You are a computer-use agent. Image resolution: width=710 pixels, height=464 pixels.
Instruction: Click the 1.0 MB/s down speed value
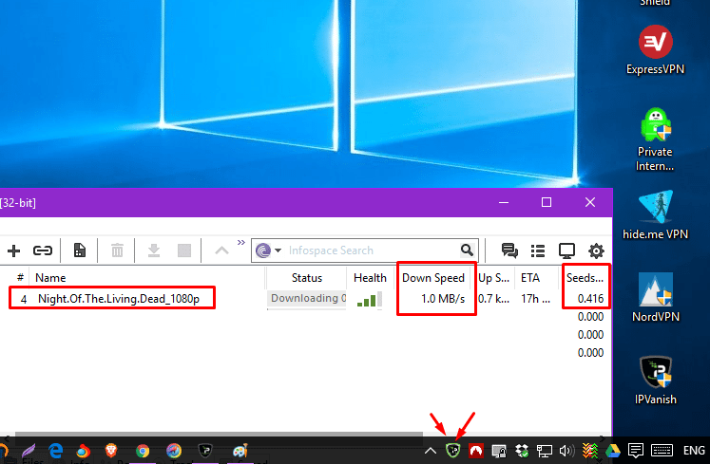coord(443,299)
